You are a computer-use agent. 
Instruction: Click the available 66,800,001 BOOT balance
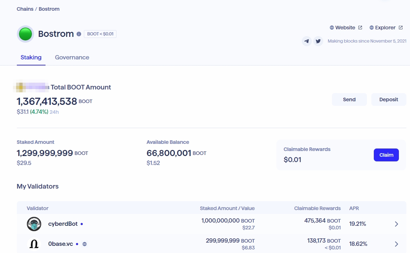(176, 153)
